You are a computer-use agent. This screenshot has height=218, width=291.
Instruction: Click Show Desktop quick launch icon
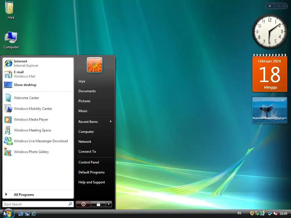20,214
